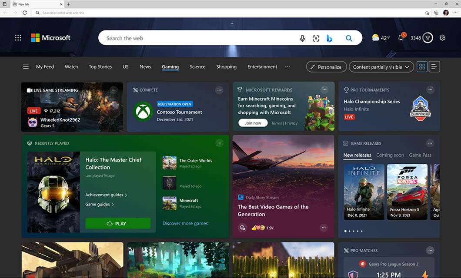Open visual search with the camera icon
This screenshot has width=461, height=278.
pos(316,38)
